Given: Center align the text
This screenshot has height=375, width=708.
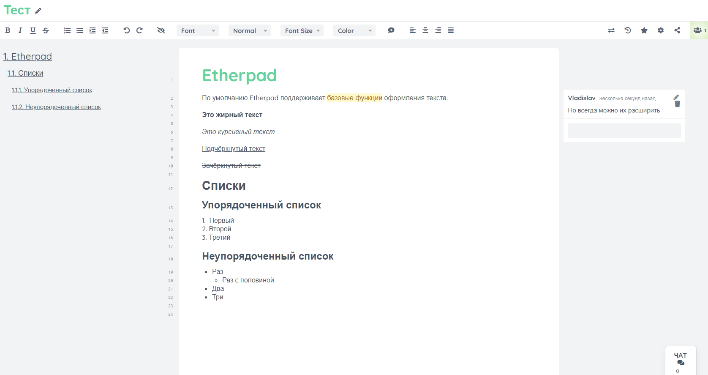Looking at the screenshot, I should (425, 30).
